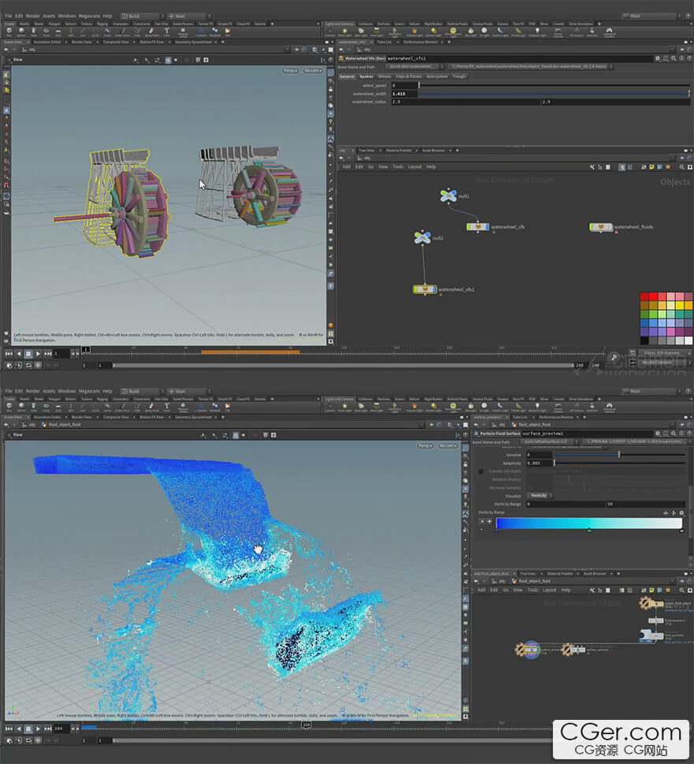Click the Gamepad Camera shelf tool in top window
Viewport: 694px width, 764px height.
point(609,32)
